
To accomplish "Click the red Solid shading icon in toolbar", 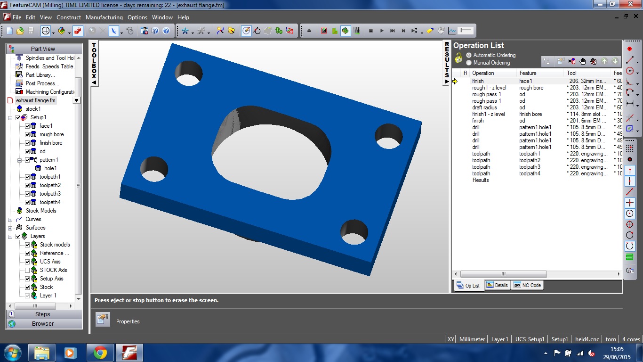I will pos(78,31).
